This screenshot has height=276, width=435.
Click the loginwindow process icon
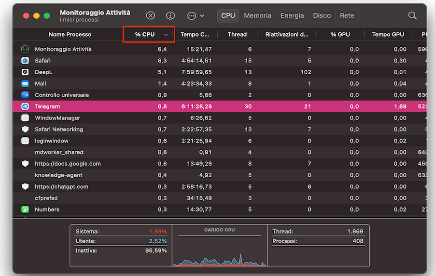(x=25, y=141)
